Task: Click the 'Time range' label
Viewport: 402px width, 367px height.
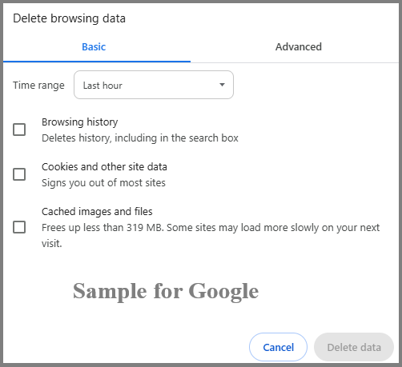Action: (38, 86)
